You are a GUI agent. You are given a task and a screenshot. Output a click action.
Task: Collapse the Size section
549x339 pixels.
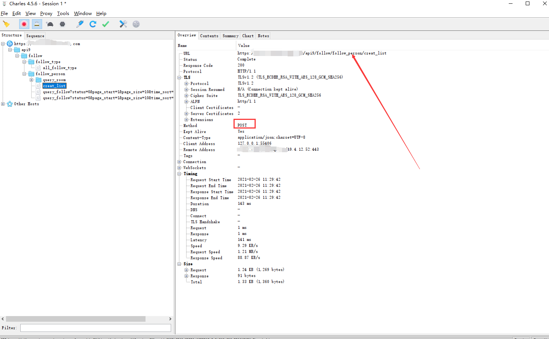coord(179,264)
